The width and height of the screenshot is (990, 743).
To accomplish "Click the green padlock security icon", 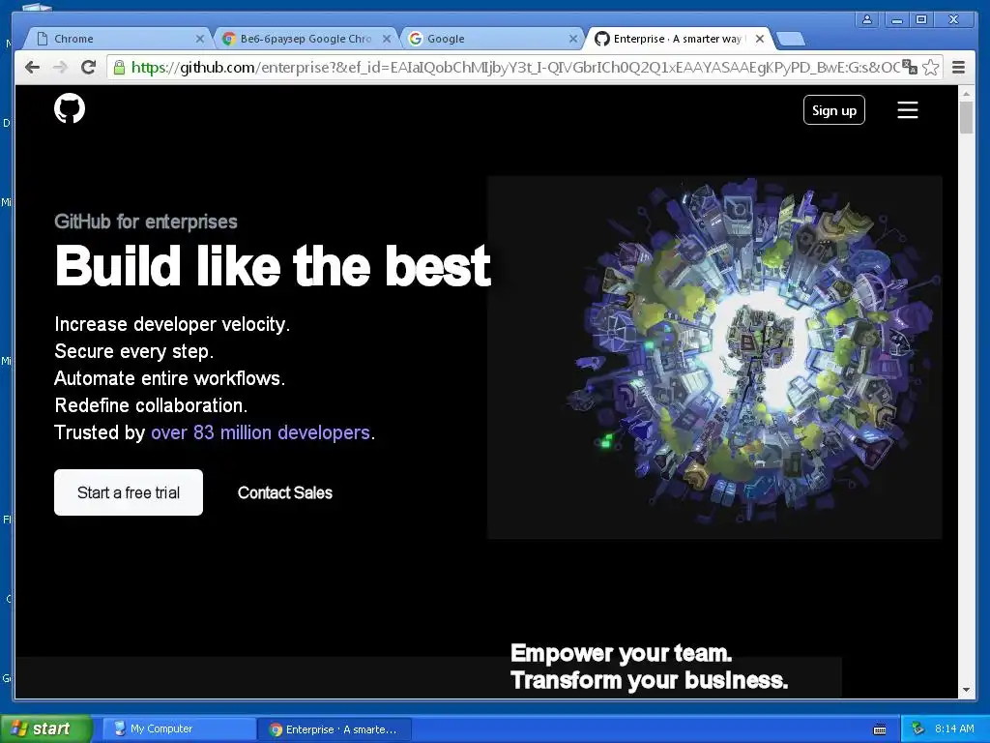I will [x=119, y=67].
